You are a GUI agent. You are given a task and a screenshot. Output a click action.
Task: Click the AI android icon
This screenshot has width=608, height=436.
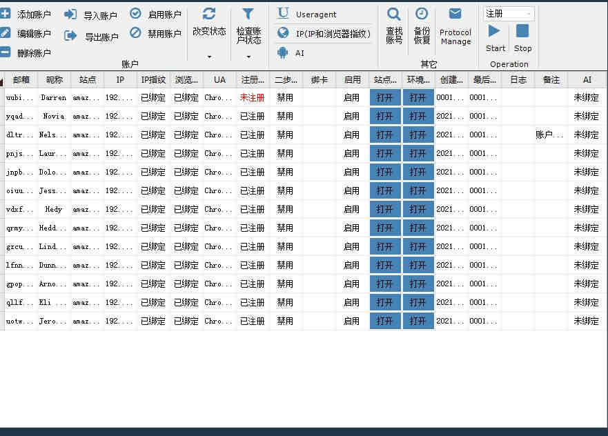click(x=283, y=52)
